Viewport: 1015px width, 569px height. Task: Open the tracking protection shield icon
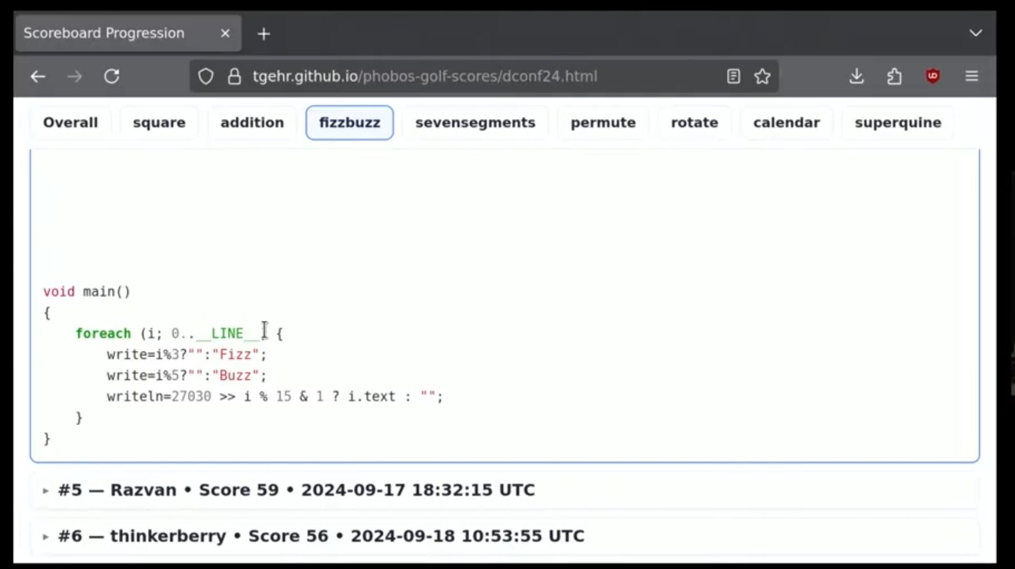point(206,76)
